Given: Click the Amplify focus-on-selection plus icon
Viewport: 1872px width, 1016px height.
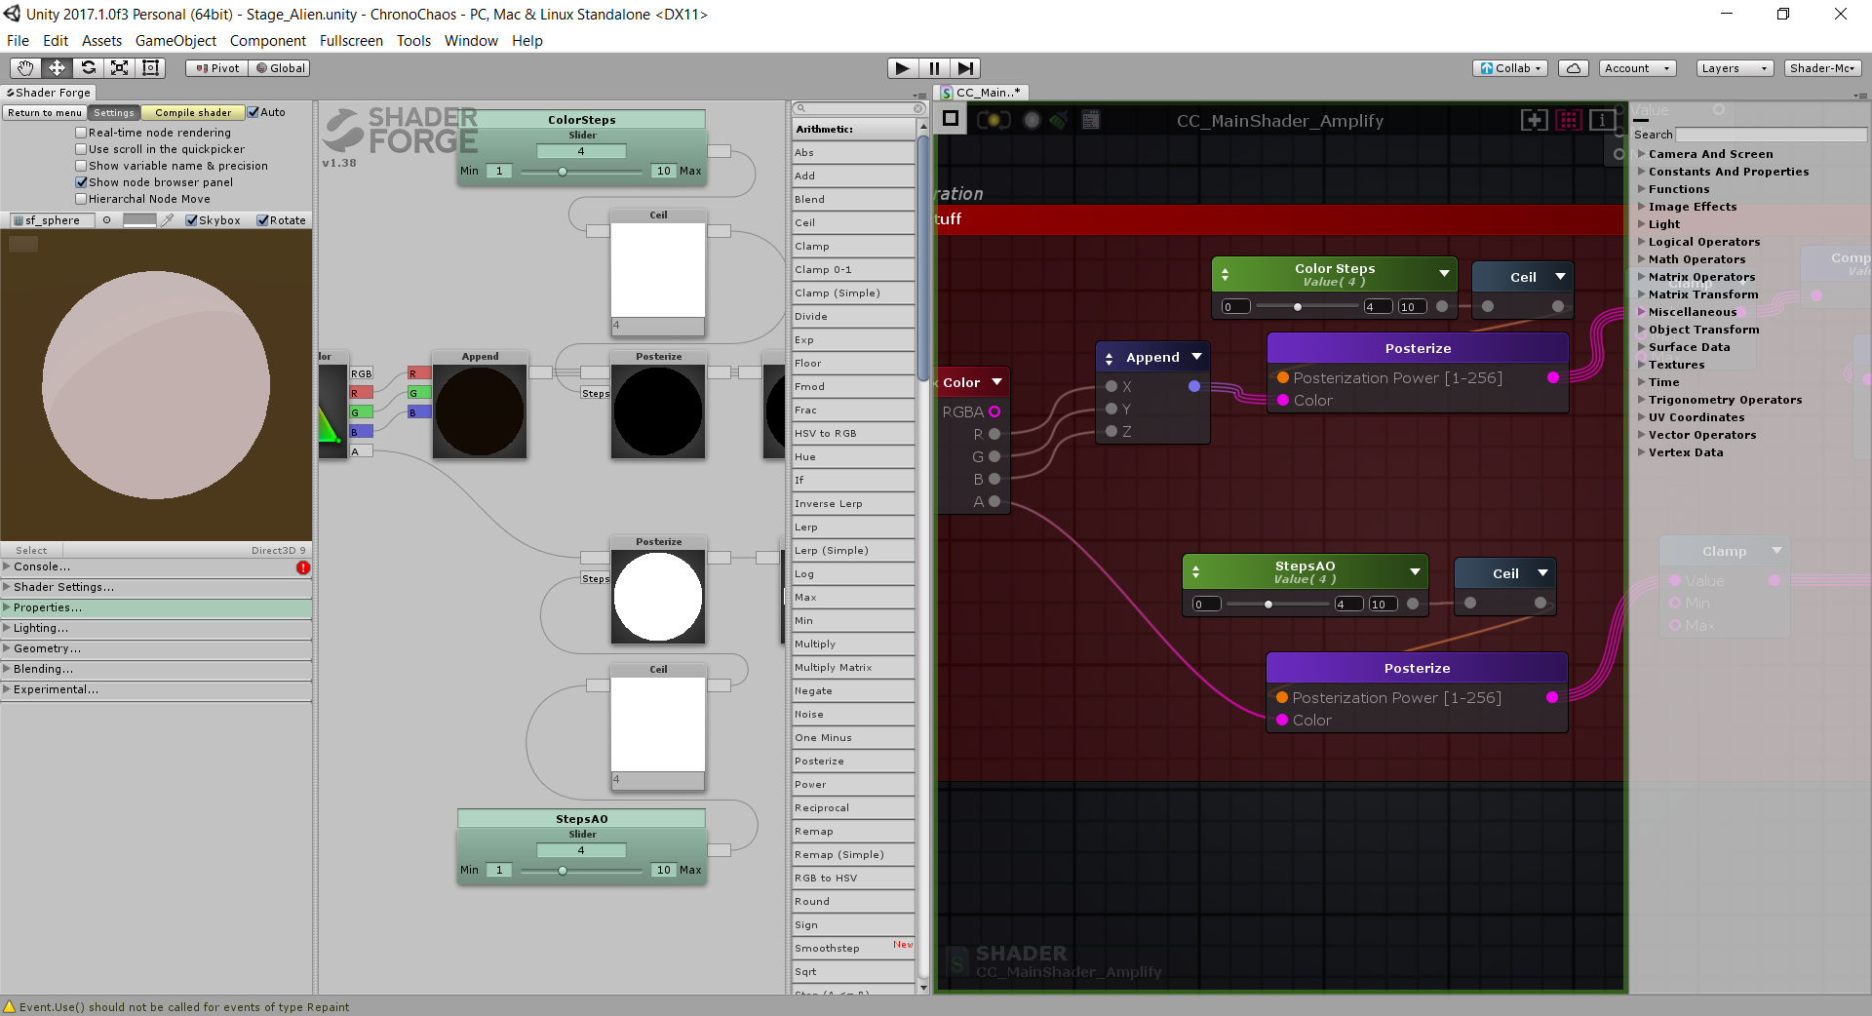Looking at the screenshot, I should tap(1534, 120).
